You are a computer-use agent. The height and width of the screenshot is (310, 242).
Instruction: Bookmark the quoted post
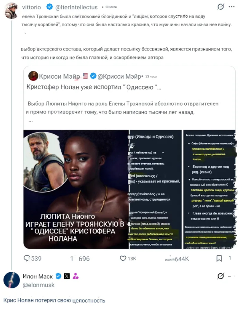tap(219, 259)
